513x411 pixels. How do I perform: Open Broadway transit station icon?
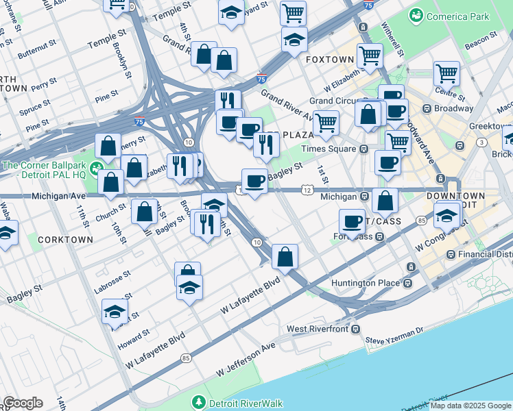427,109
